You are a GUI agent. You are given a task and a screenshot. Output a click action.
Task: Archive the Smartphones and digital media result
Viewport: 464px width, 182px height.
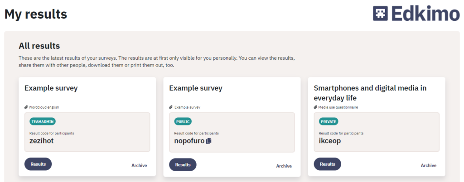click(429, 165)
